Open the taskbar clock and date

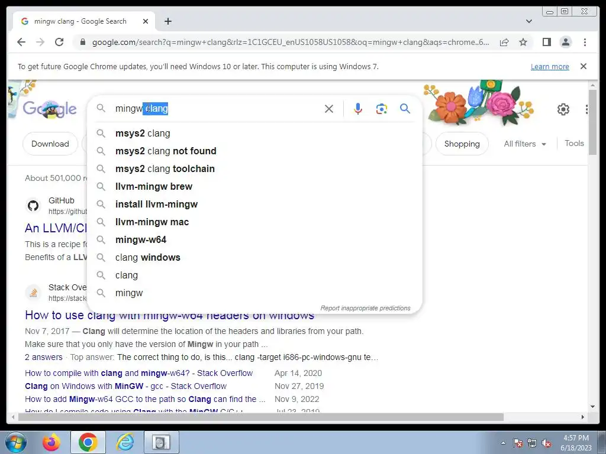tap(576, 443)
